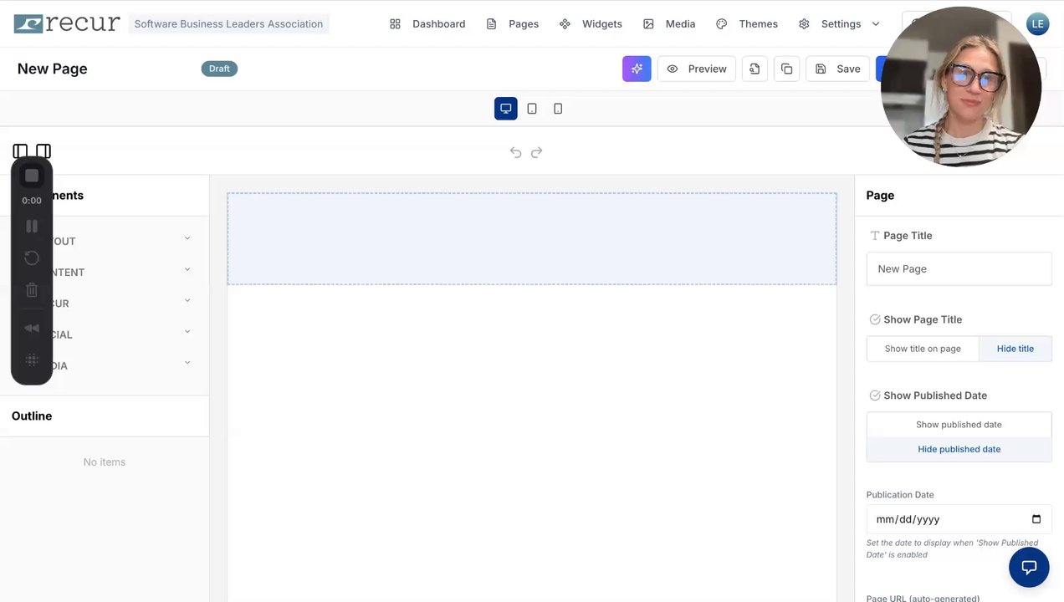Click the Dashboard grid icon
The image size is (1064, 602).
click(x=395, y=23)
